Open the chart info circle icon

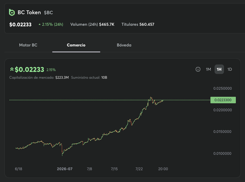[198, 69]
